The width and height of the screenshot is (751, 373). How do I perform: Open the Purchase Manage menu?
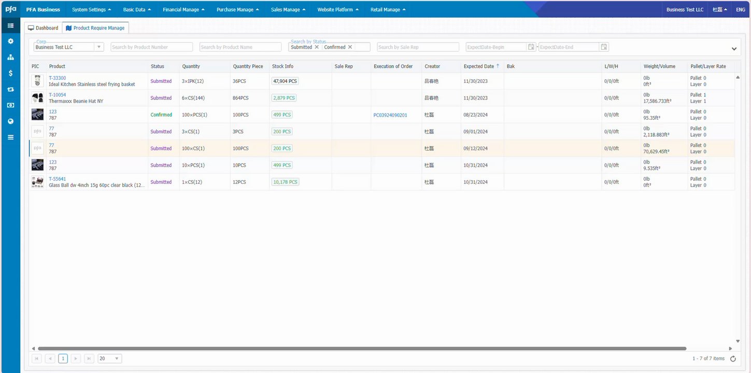coord(237,9)
